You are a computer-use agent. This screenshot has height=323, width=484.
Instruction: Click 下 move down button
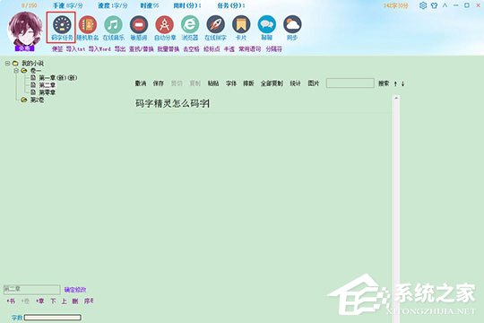point(53,301)
